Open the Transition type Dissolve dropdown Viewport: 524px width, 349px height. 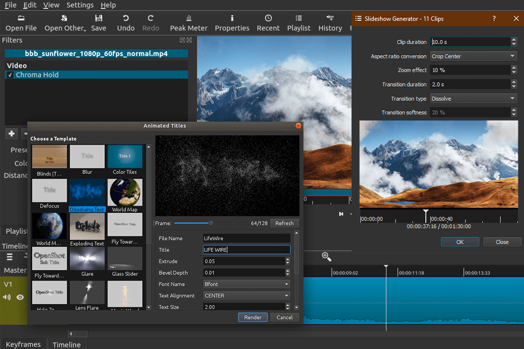[473, 99]
